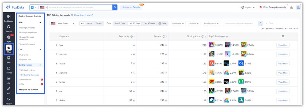Open trend chart icon for 'ea' popularity
Viewport: 305px width, 108px height.
coord(134,91)
